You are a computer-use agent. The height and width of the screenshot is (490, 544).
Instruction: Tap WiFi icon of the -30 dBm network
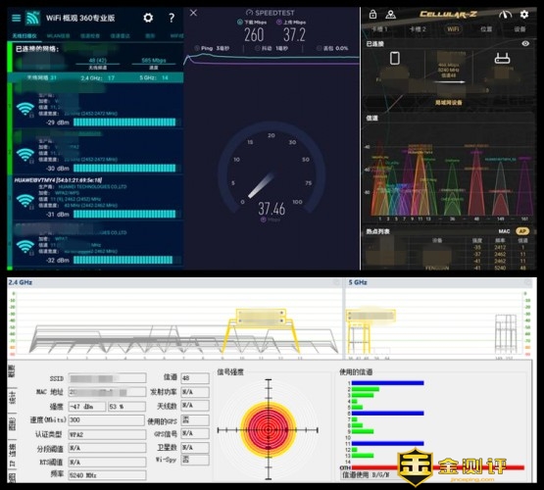(25, 155)
